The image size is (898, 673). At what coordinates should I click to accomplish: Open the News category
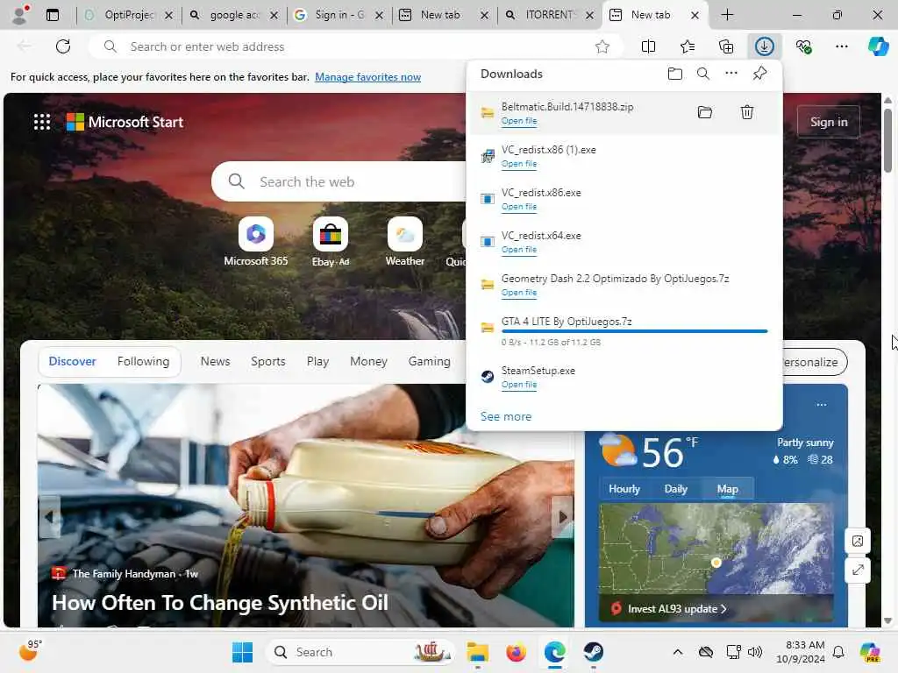[215, 361]
